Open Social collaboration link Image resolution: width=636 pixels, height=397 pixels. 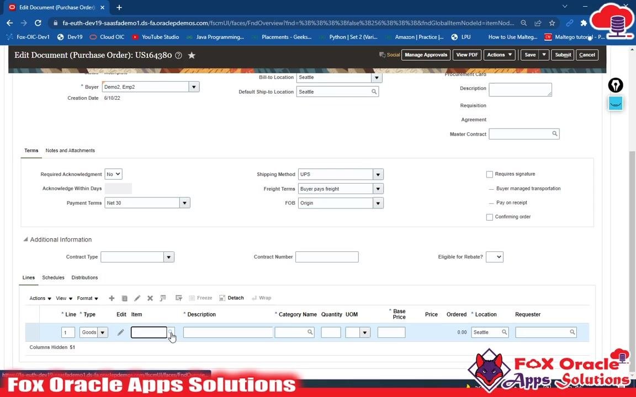(389, 55)
